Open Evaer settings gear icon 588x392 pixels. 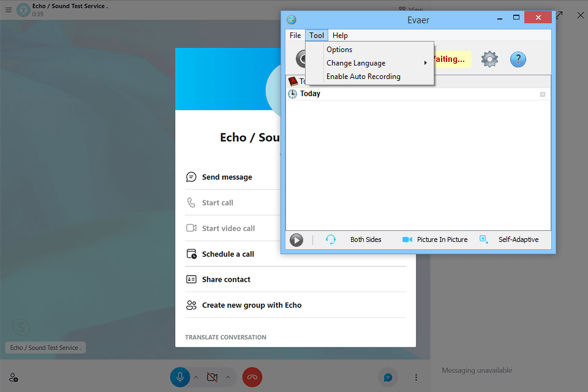click(x=489, y=59)
